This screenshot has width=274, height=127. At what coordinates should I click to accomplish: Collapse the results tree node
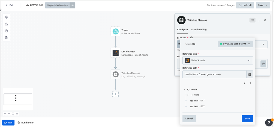185,90
